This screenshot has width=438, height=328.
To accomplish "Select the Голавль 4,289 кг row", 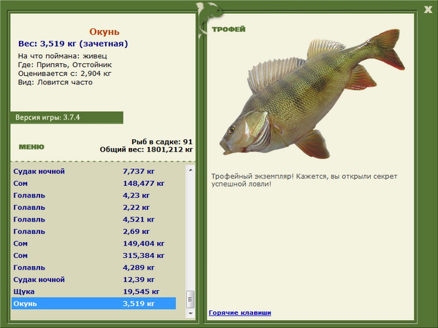I will tap(94, 268).
